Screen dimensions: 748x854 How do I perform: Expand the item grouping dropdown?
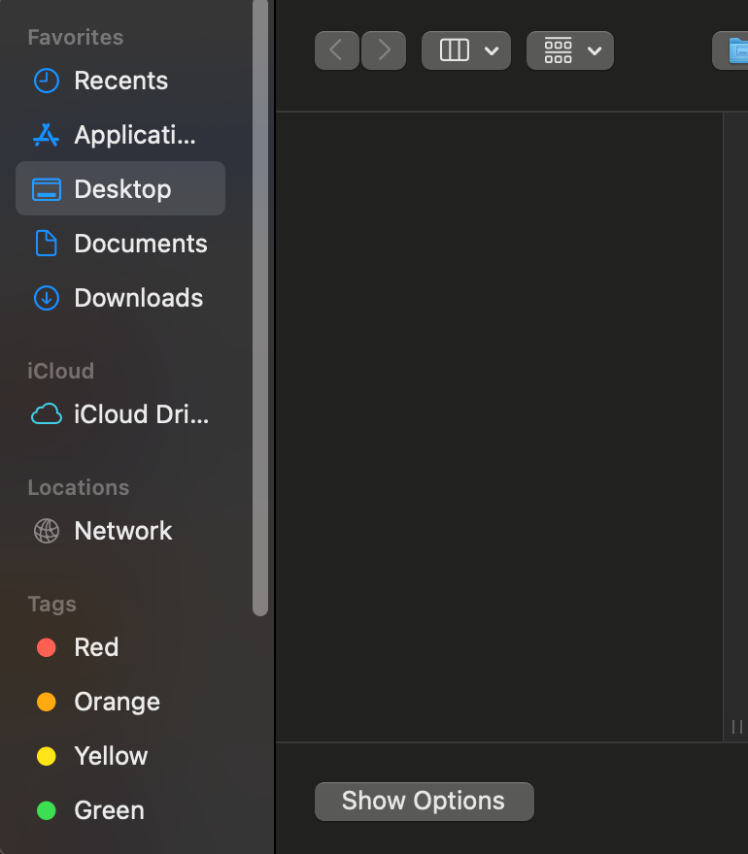[570, 50]
